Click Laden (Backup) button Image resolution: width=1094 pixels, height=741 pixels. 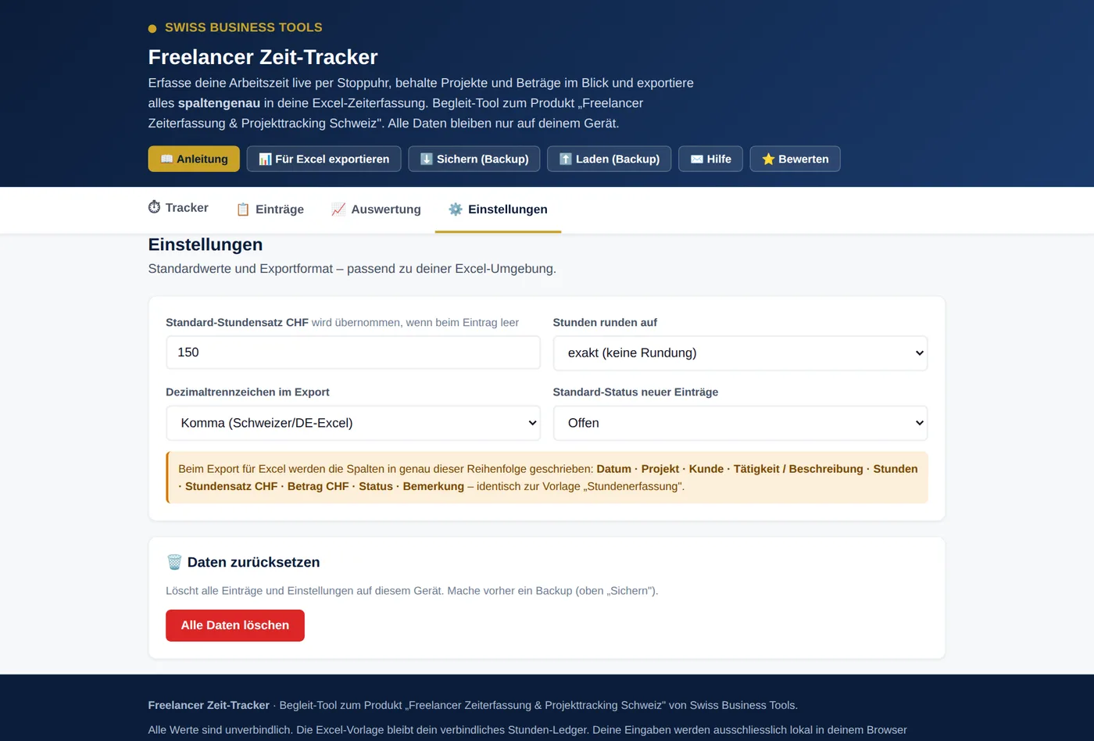click(x=610, y=159)
